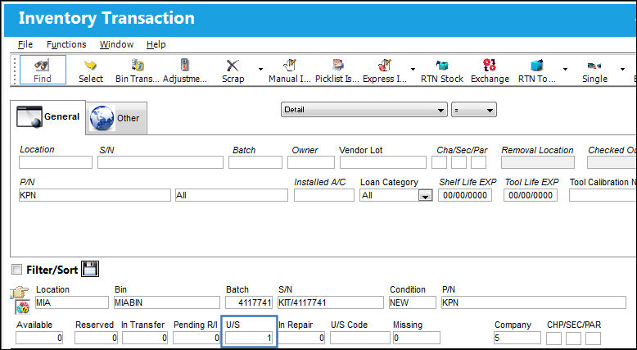Viewport: 637px width, 350px height.
Task: Click the Shelf Life EXP date field
Action: coord(465,196)
